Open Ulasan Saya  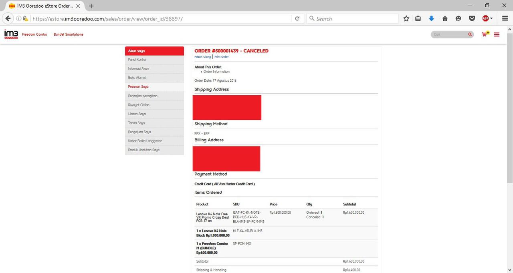[x=154, y=114]
